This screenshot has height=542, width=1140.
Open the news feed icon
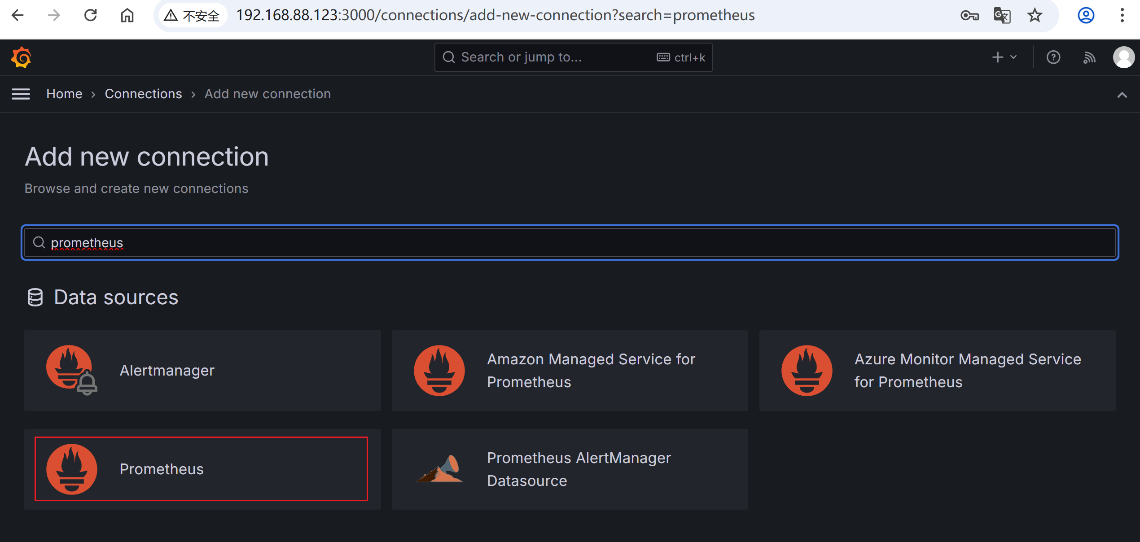(x=1089, y=57)
